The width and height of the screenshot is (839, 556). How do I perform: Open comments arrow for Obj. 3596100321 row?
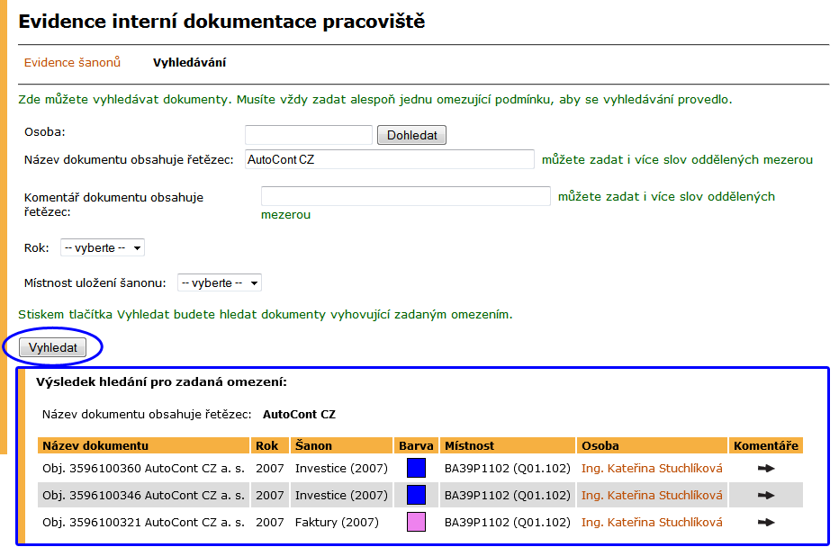point(766,523)
